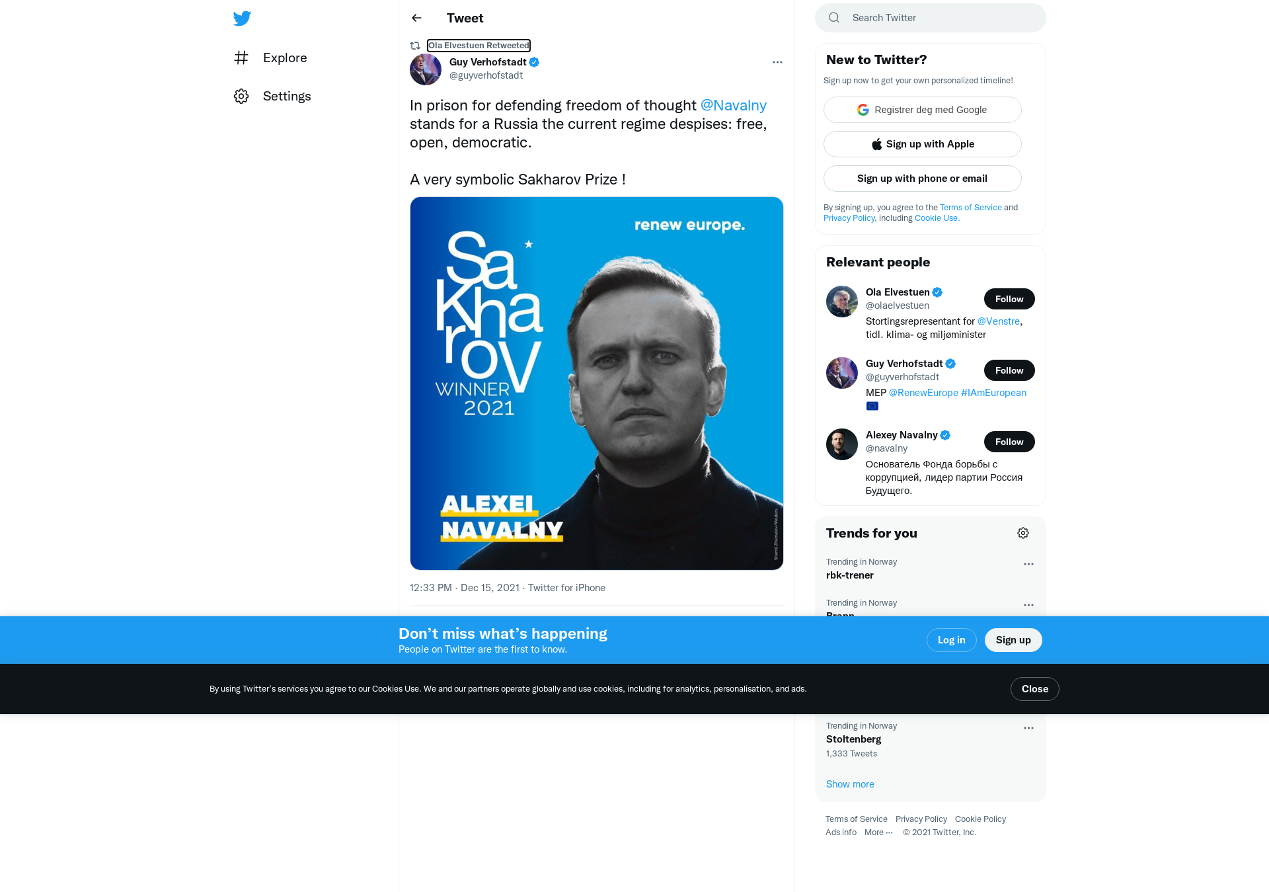Click the Settings gear icon in sidebar
Viewport: 1269px width, 892px height.
click(241, 96)
